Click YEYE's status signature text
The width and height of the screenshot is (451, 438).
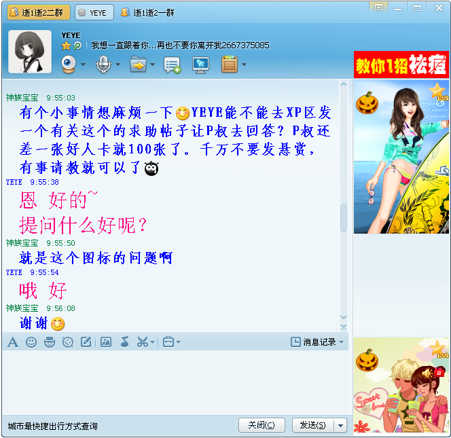click(181, 45)
